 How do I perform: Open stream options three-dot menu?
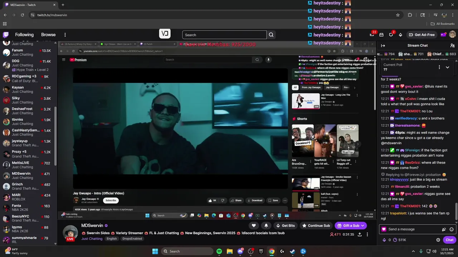[x=367, y=235]
